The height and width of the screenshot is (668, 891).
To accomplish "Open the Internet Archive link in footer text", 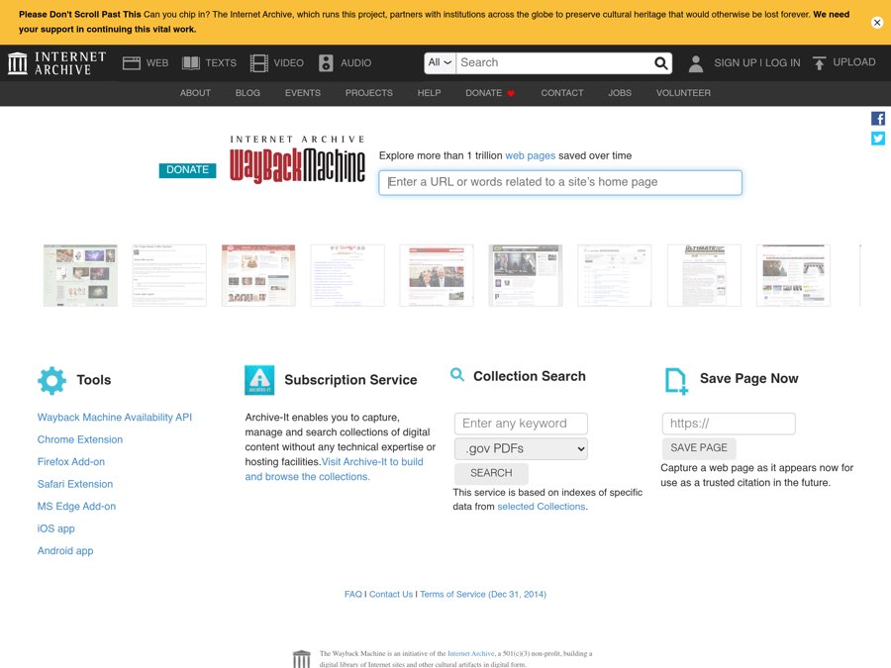I will click(470, 654).
